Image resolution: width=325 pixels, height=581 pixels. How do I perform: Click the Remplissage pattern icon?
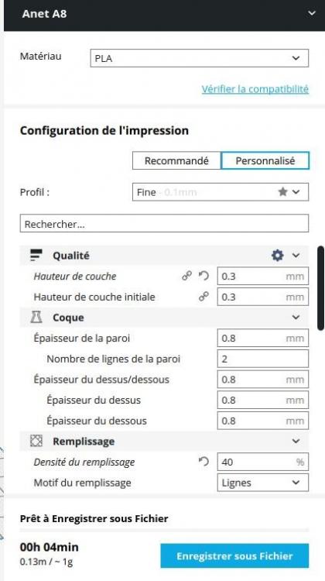tap(36, 441)
